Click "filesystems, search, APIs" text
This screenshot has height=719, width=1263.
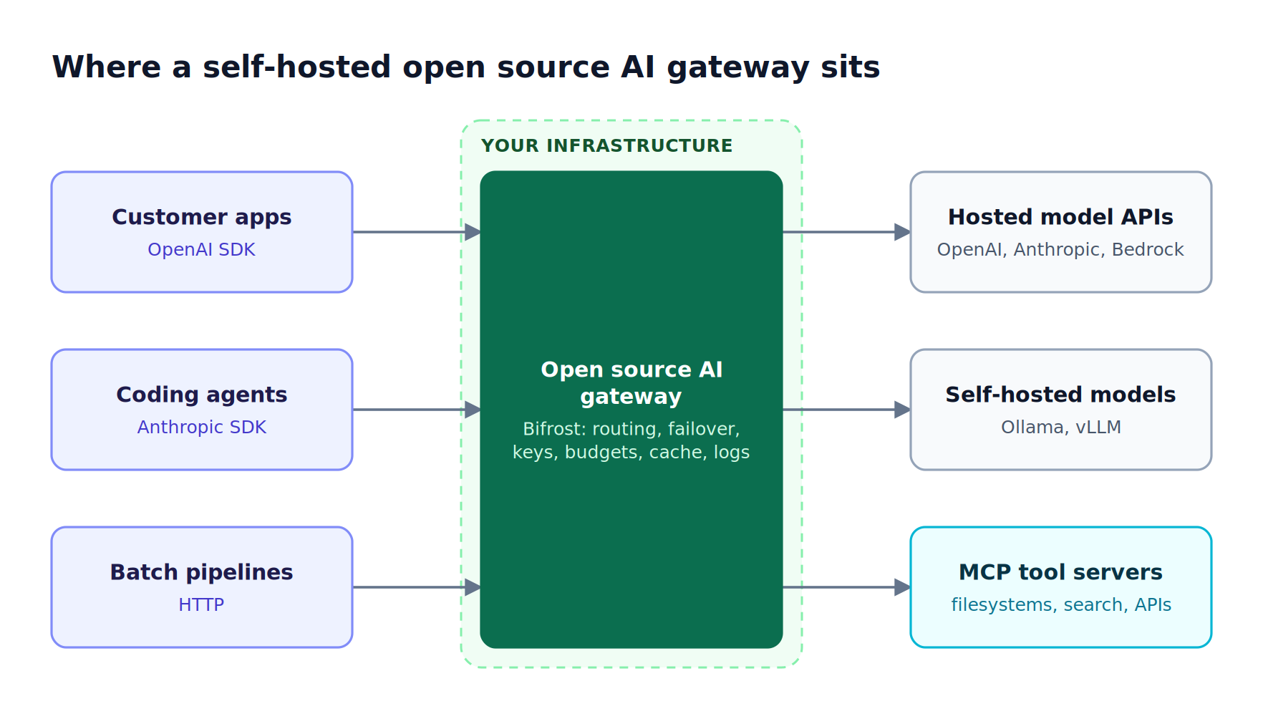[1061, 604]
